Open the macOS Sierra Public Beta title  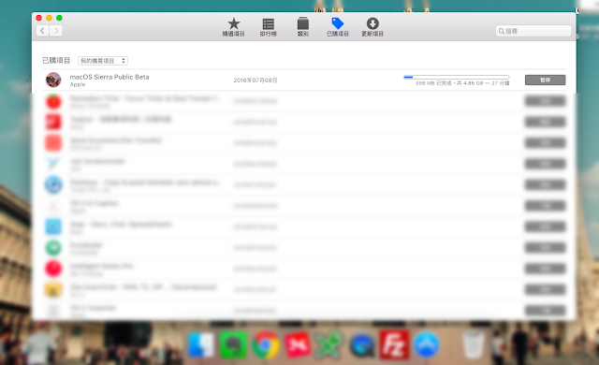[110, 77]
